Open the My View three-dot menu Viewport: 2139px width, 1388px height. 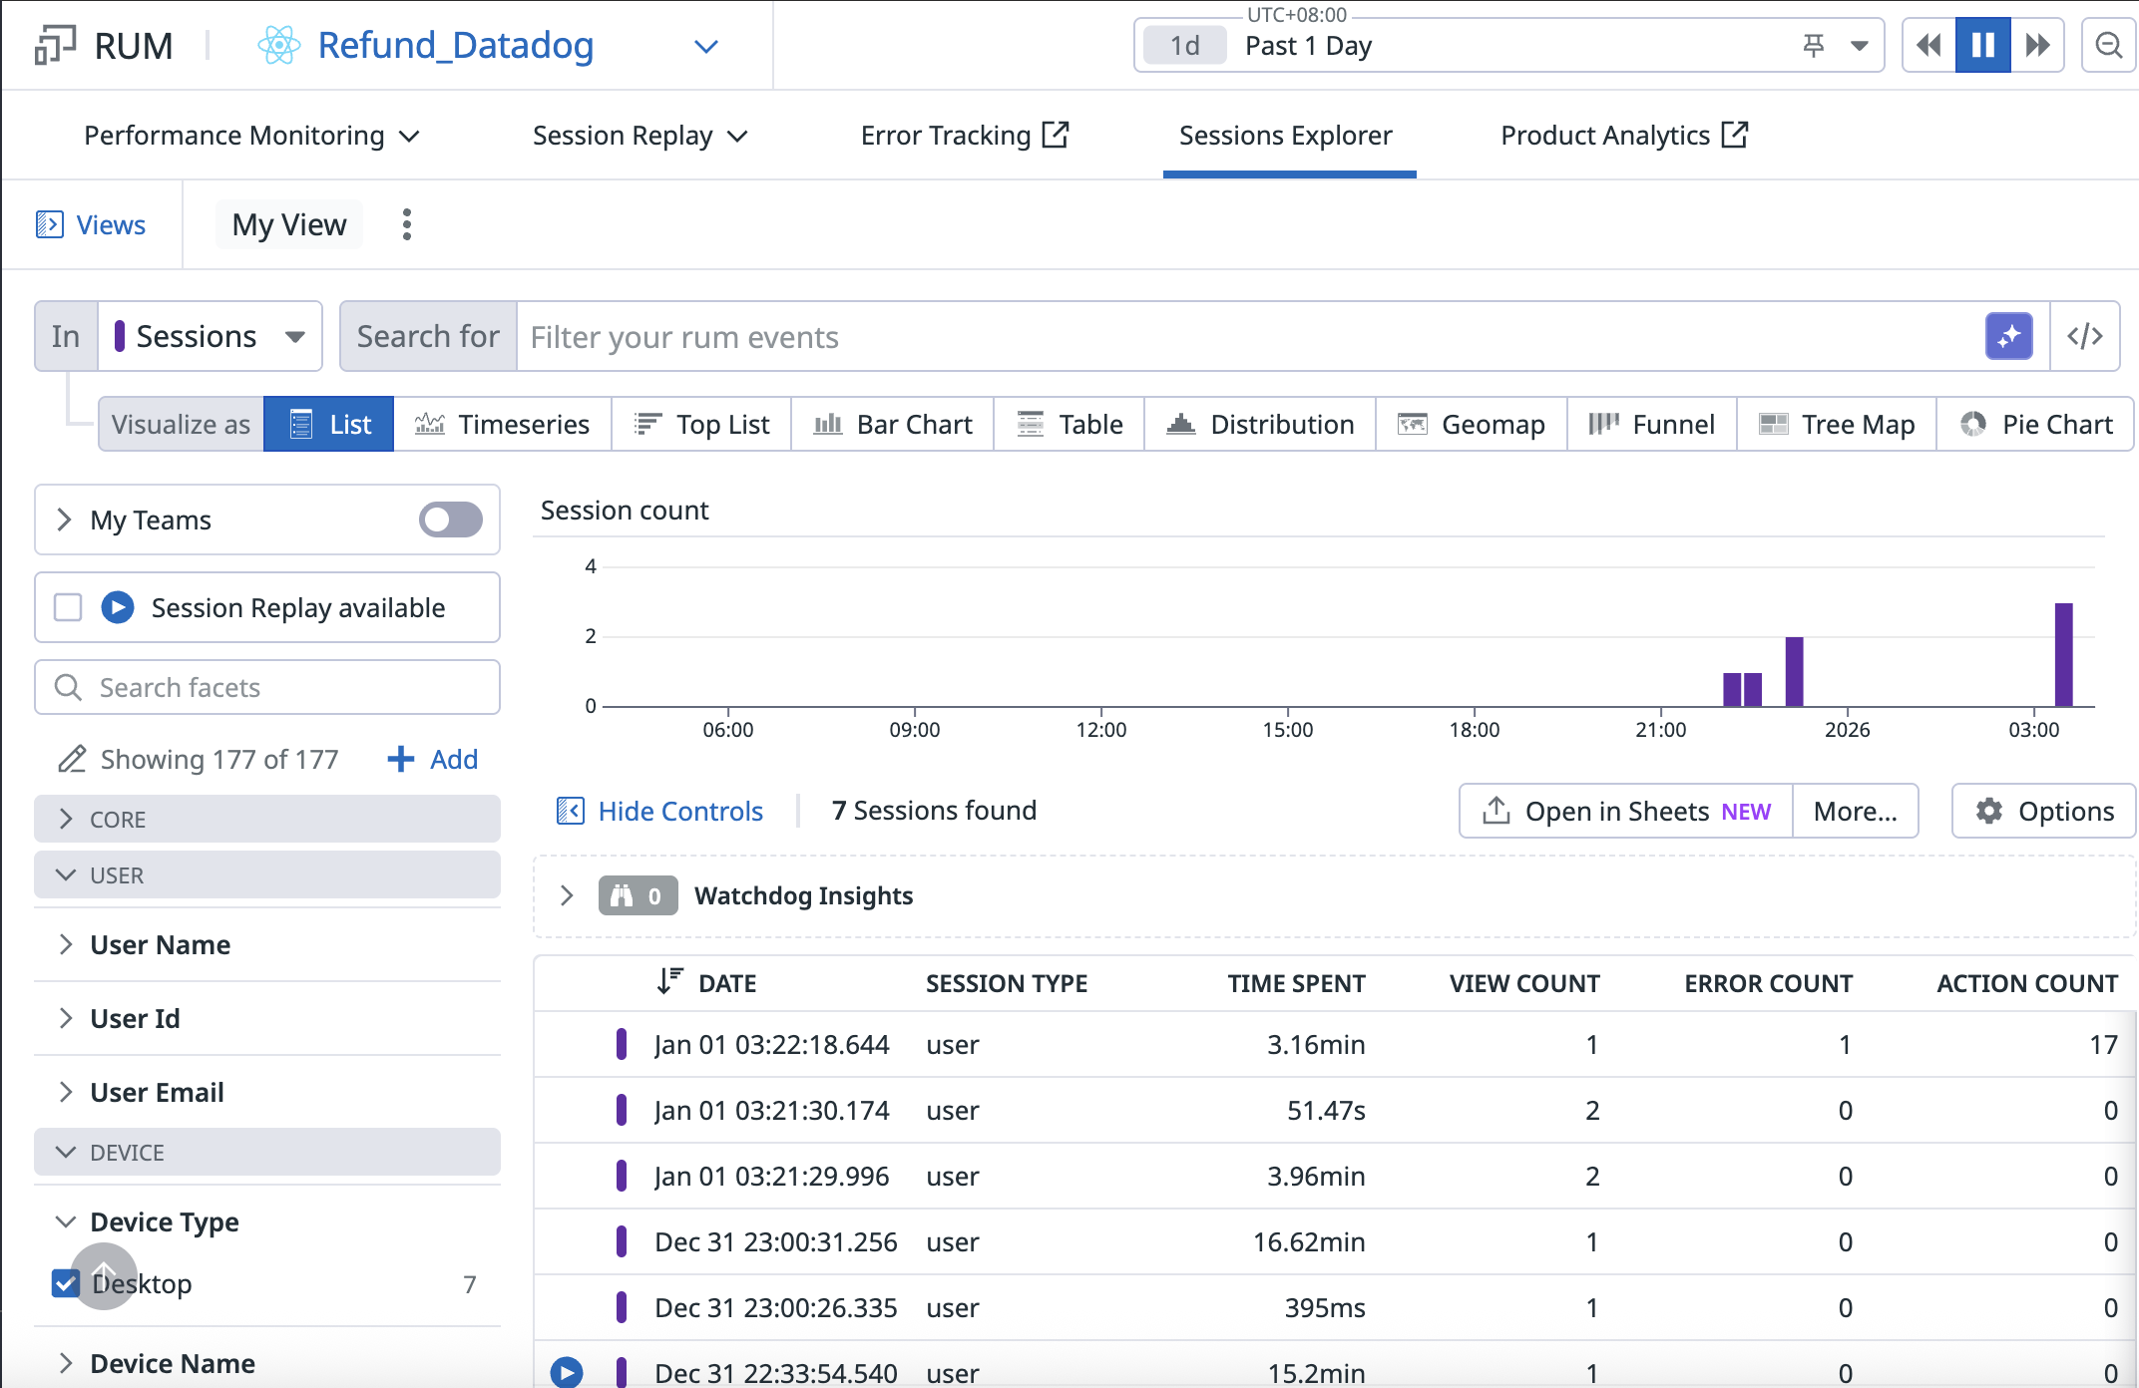[406, 224]
